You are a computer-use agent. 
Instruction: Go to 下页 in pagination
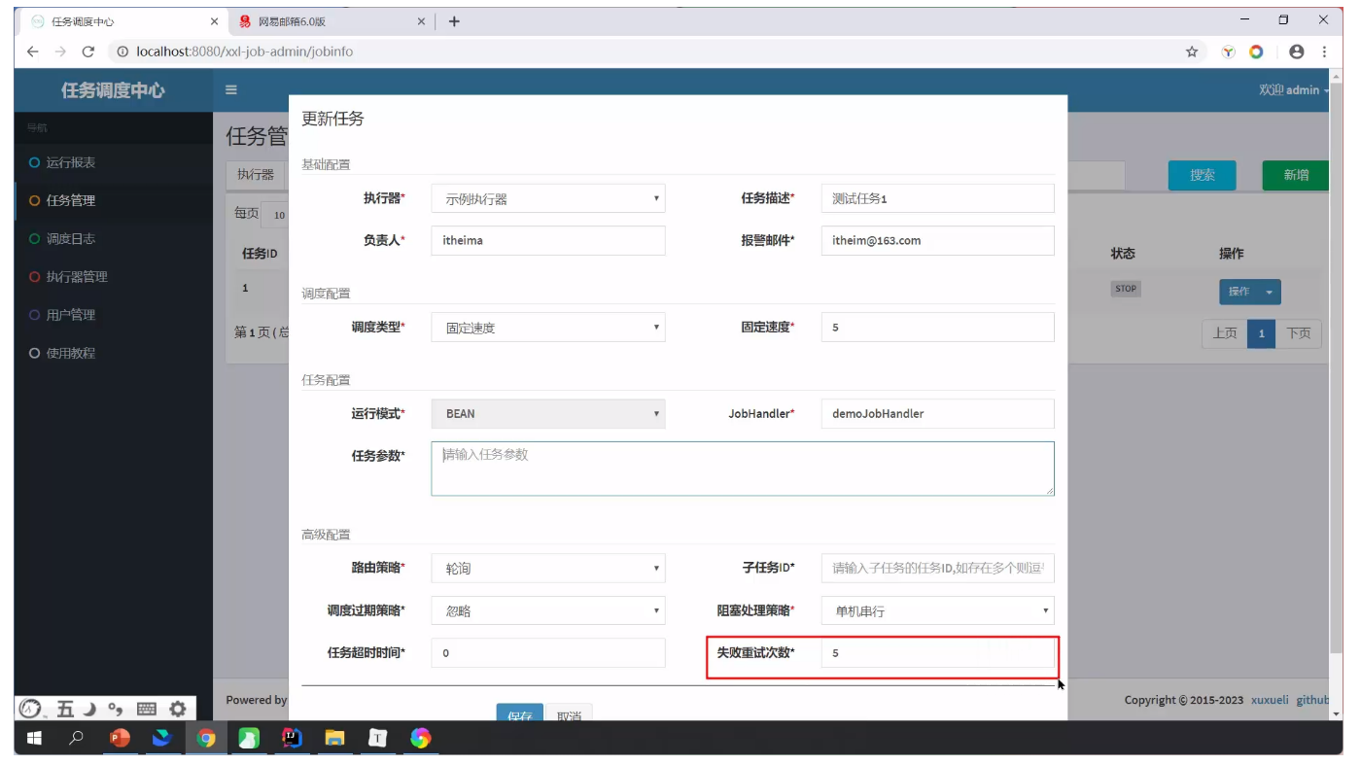(x=1299, y=333)
